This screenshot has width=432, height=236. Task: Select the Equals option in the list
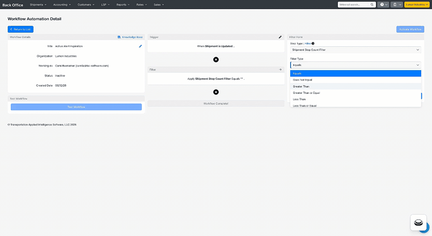(x=355, y=73)
